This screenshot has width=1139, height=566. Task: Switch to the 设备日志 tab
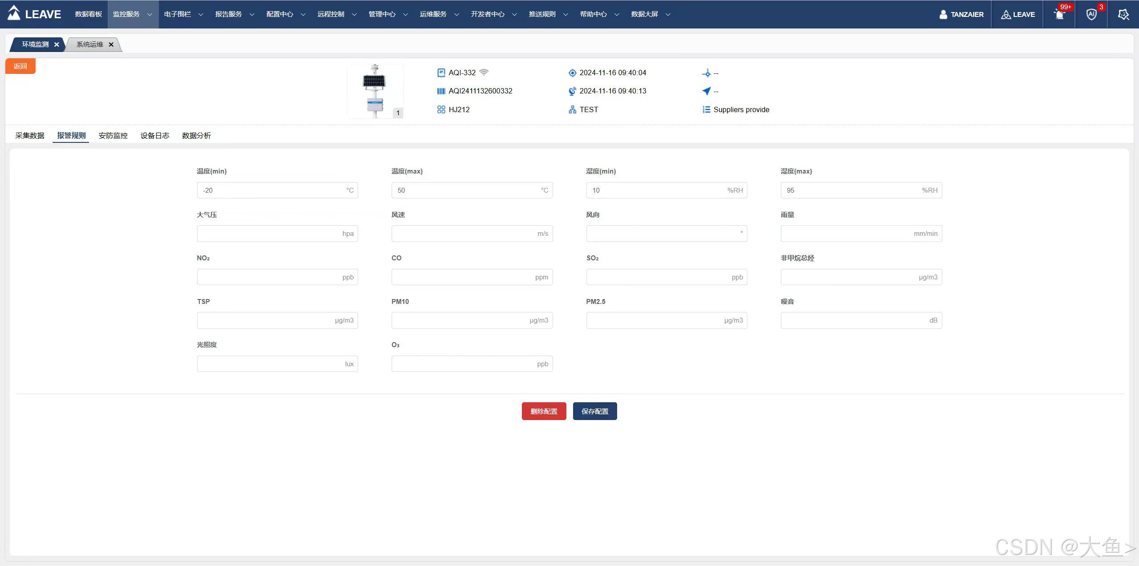(155, 136)
